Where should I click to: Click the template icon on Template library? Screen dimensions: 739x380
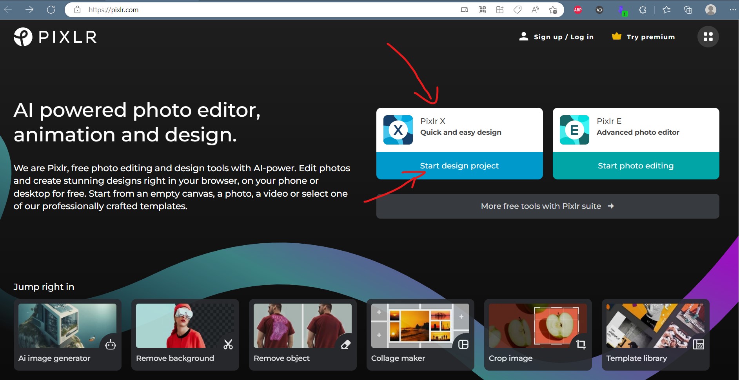(699, 344)
